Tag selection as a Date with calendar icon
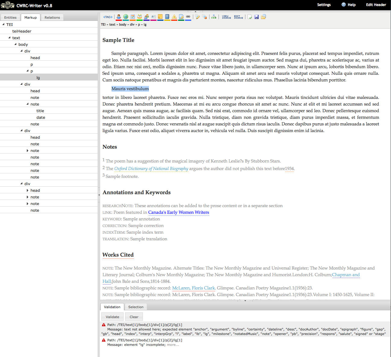Viewport: 391px width, 357px height. (x=133, y=17)
